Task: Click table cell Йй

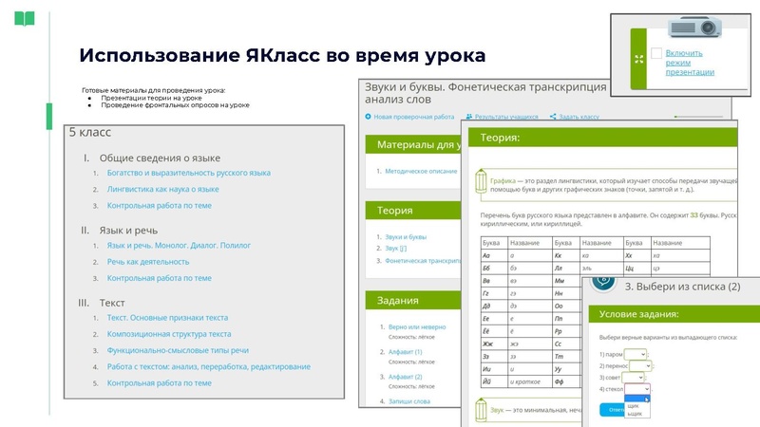Action: pyautogui.click(x=494, y=381)
